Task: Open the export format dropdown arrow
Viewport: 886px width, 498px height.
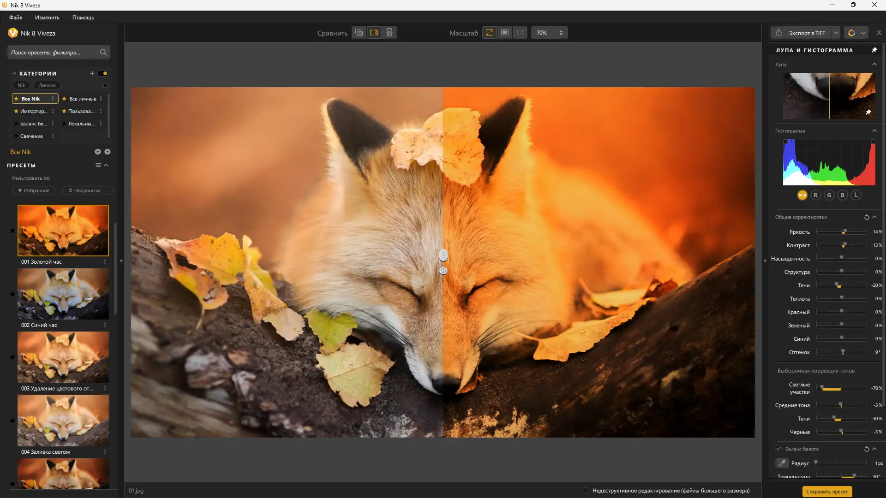Action: [836, 33]
